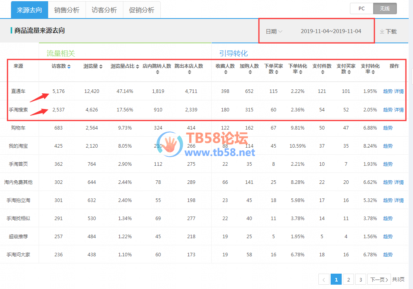Click 浏览量占比 sort icon
The width and height of the screenshot is (413, 289).
click(138, 67)
